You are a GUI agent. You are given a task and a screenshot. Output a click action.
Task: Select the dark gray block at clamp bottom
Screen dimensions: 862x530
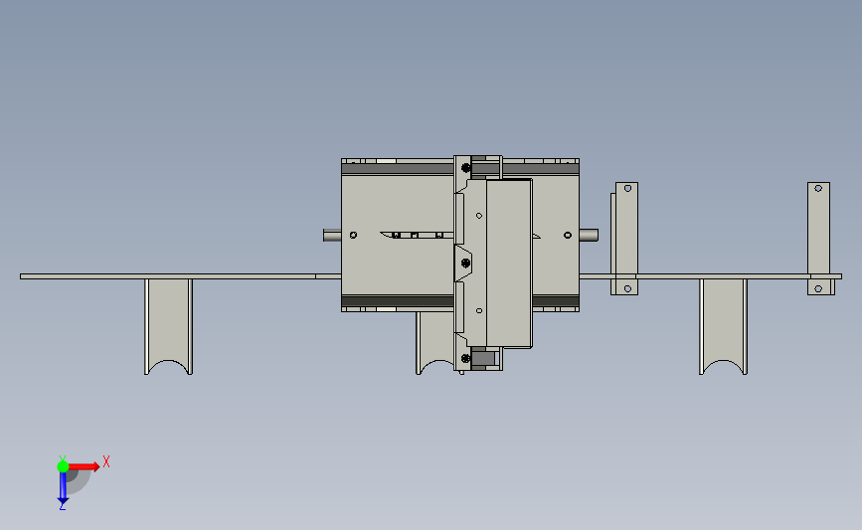[483, 358]
